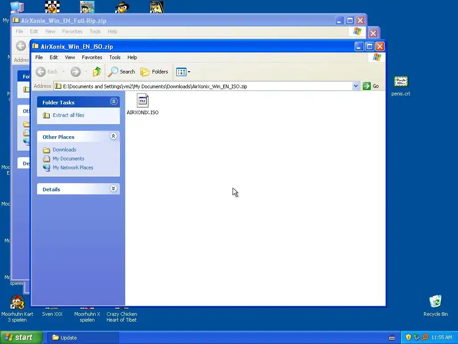458x344 pixels.
Task: Toggle the Folders pane button
Action: (154, 72)
